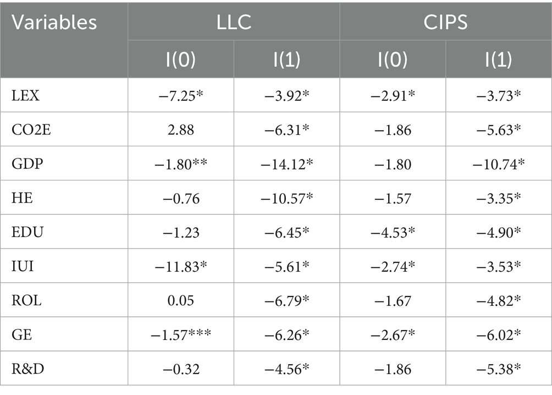Select the −1.57*** value in GE row
552x395 pixels.
(181, 334)
